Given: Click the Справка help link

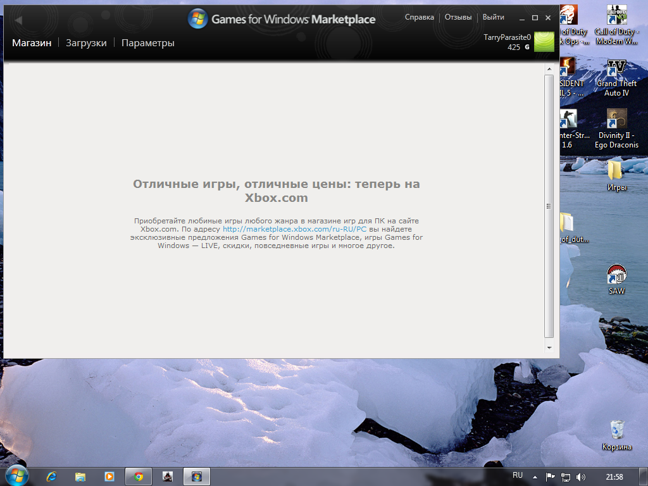Looking at the screenshot, I should 419,17.
